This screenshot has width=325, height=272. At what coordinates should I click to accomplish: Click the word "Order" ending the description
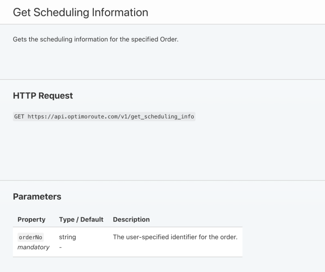(169, 39)
